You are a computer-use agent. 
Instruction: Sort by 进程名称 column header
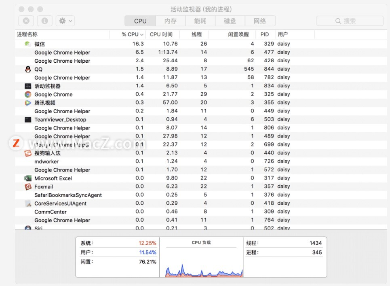pos(62,34)
